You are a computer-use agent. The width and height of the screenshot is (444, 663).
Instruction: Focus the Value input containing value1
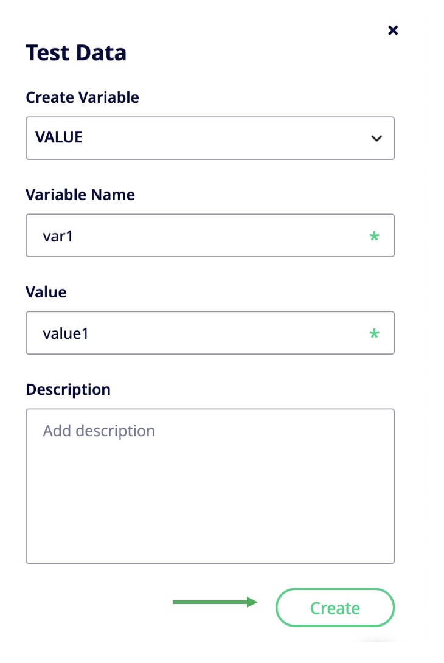click(210, 333)
